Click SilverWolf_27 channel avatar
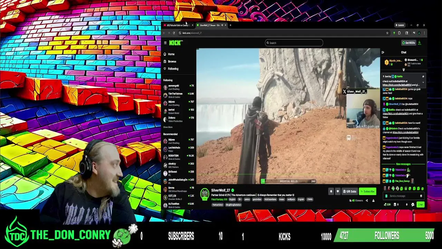This screenshot has width=442, height=249. 205,194
